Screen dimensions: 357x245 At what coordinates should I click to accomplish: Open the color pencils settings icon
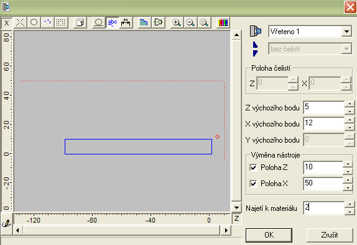point(223,22)
